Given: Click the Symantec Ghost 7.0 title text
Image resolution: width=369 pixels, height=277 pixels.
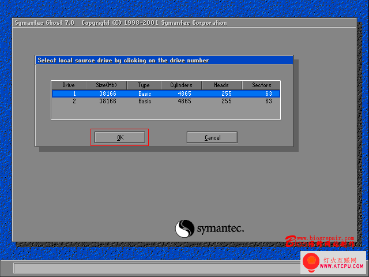Looking at the screenshot, I should click(x=44, y=23).
